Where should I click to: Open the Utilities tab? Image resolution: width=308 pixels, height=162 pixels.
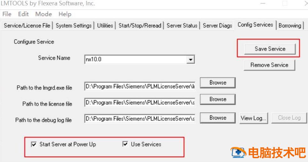point(105,26)
